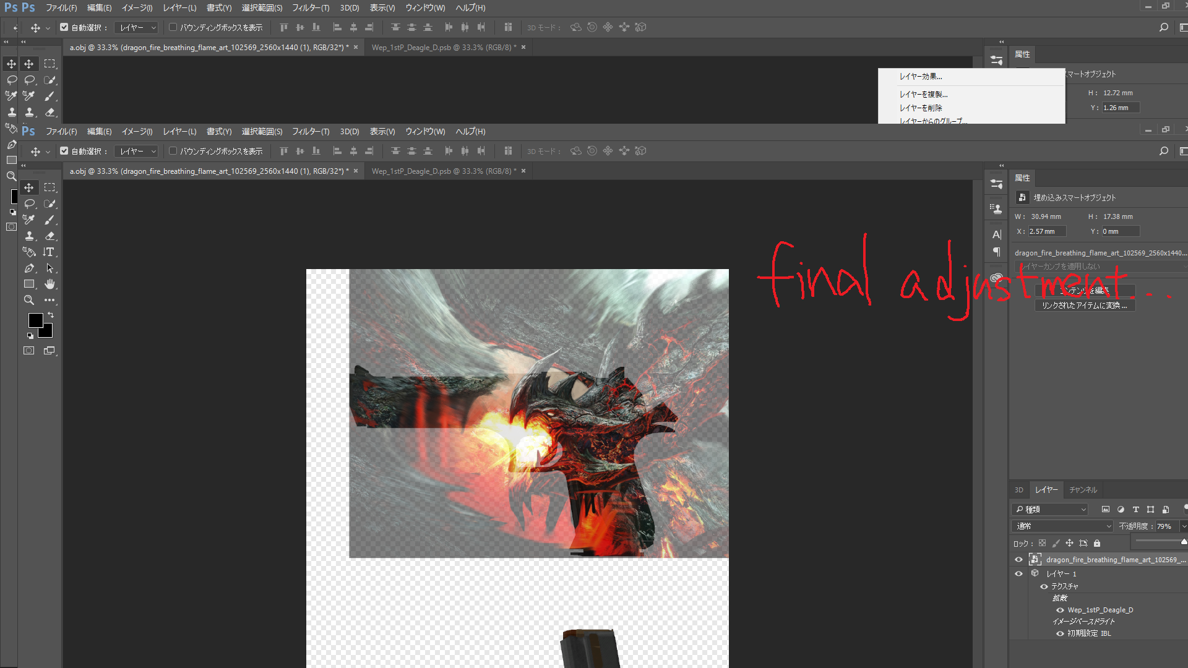Click the adjustment layer filter icon
Screen dimensions: 1188x668
coord(1121,510)
